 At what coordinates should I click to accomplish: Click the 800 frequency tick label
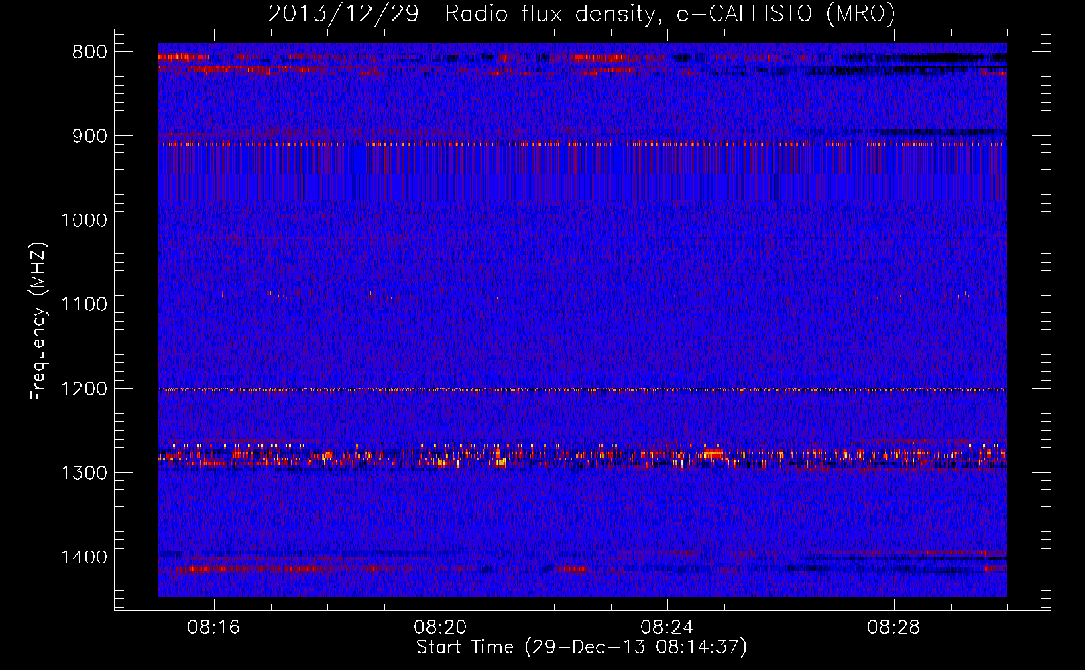(x=89, y=52)
